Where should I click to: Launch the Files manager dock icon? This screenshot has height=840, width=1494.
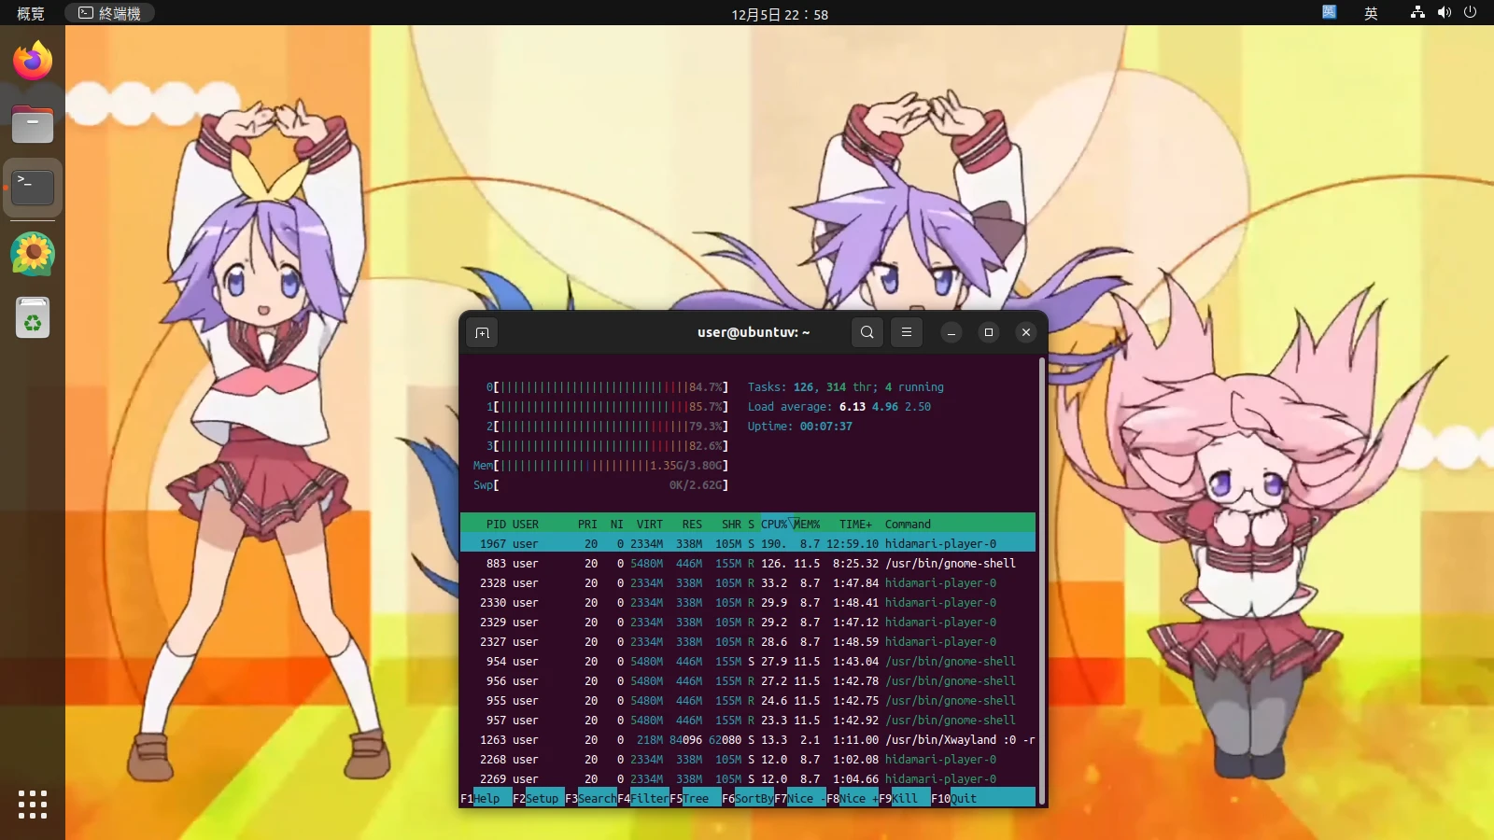33,124
